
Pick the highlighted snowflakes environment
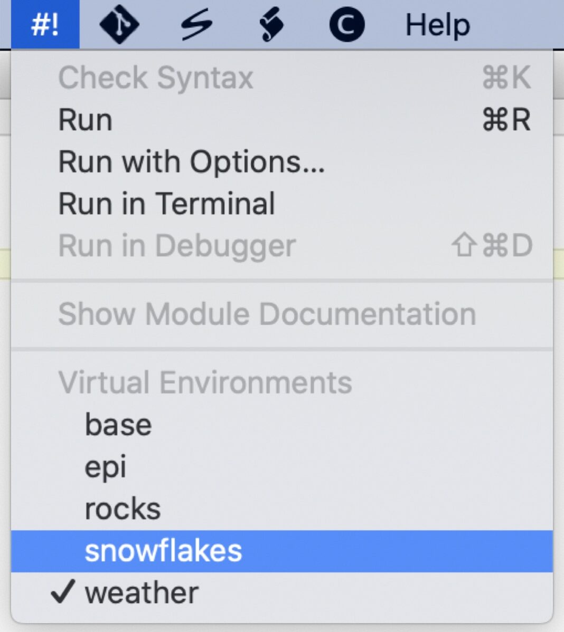tap(163, 551)
